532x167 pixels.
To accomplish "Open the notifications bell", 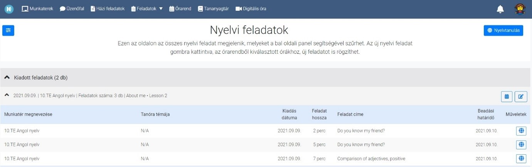I will click(500, 9).
